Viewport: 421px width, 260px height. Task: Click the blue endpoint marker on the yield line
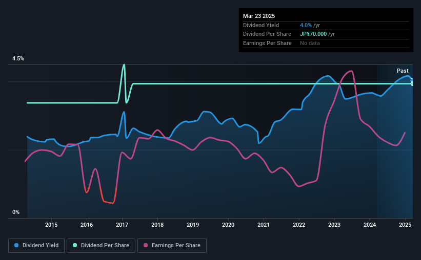pyautogui.click(x=412, y=80)
